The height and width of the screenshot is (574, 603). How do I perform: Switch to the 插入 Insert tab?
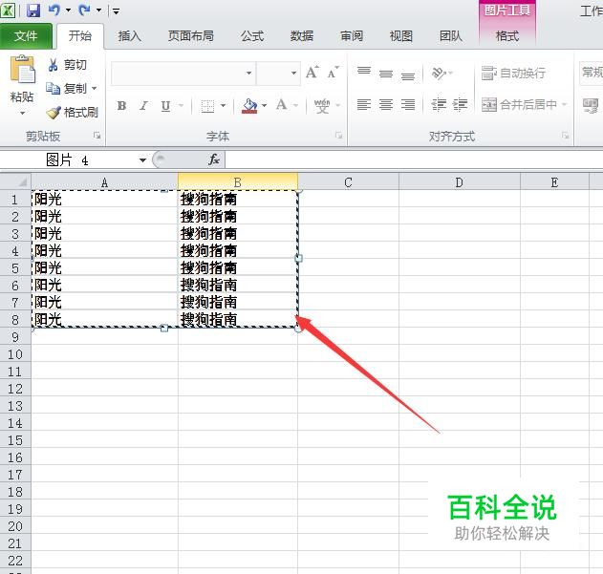pyautogui.click(x=130, y=36)
